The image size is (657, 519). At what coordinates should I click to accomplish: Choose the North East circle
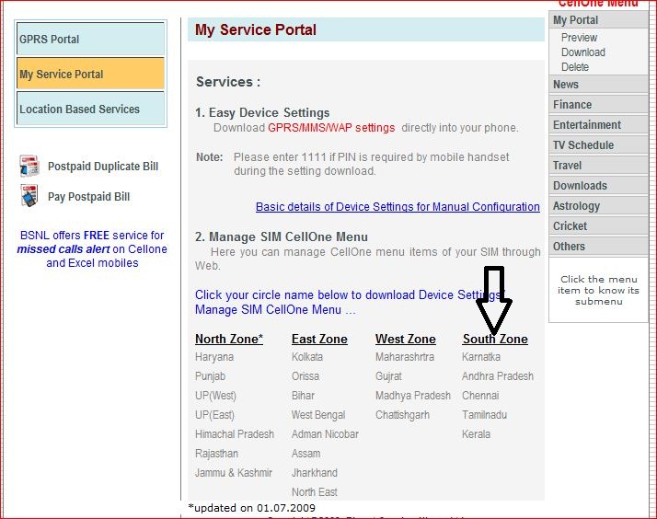(x=315, y=491)
